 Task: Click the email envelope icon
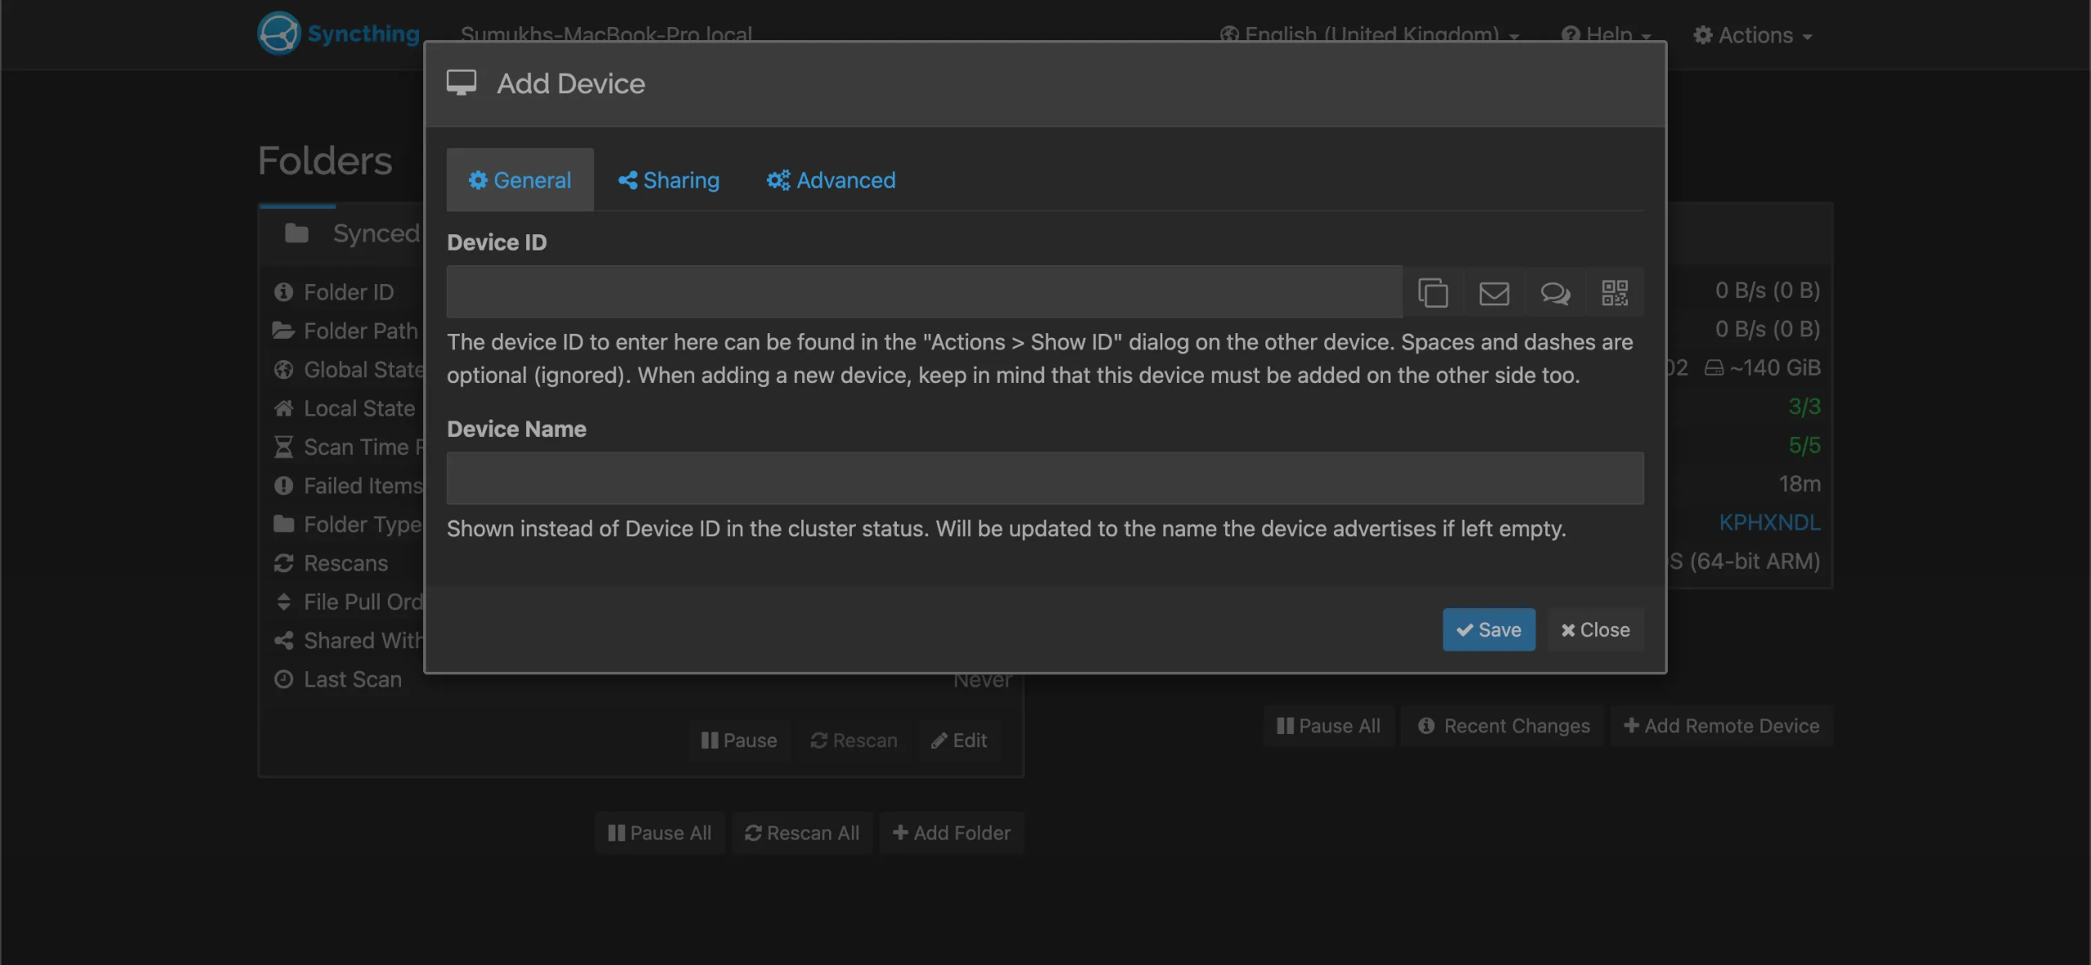[1494, 292]
